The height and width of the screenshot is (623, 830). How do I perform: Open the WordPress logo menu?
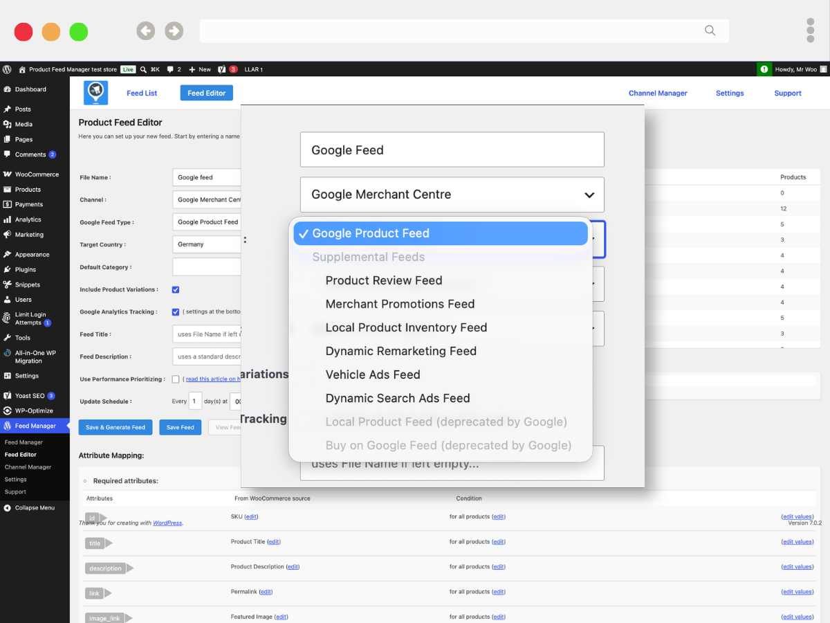7,69
